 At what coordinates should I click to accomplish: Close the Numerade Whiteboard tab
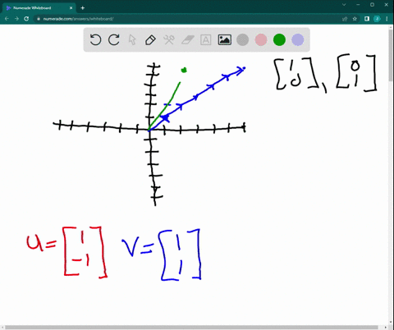click(71, 8)
